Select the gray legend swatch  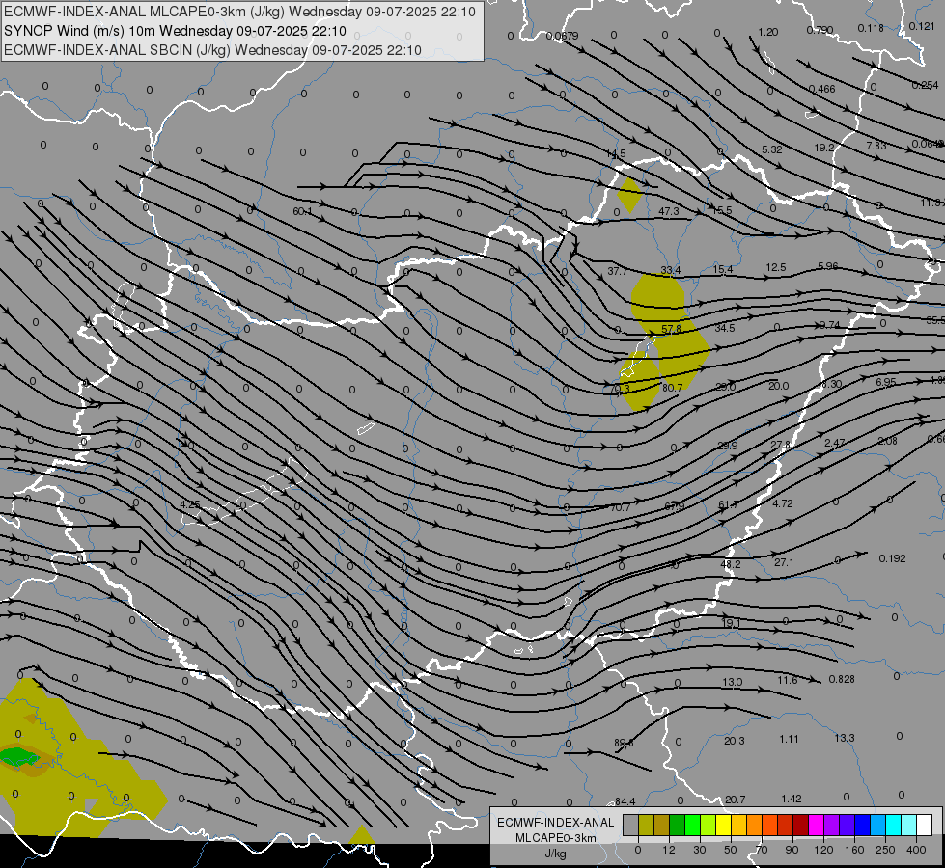point(630,826)
